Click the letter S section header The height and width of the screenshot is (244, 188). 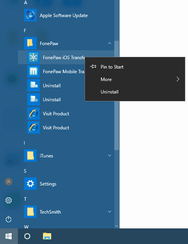click(x=25, y=171)
